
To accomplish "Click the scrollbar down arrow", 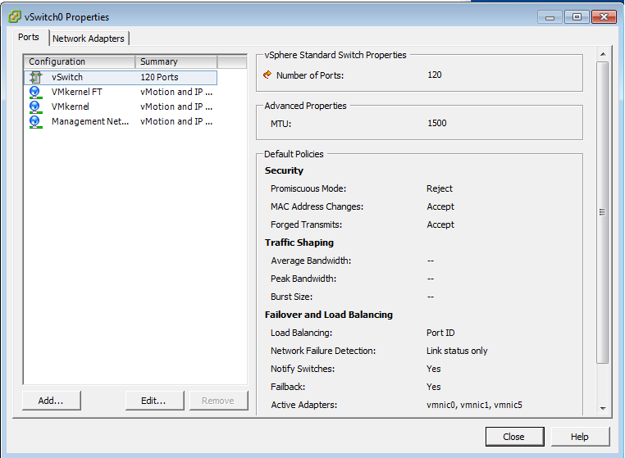I will coord(603,409).
